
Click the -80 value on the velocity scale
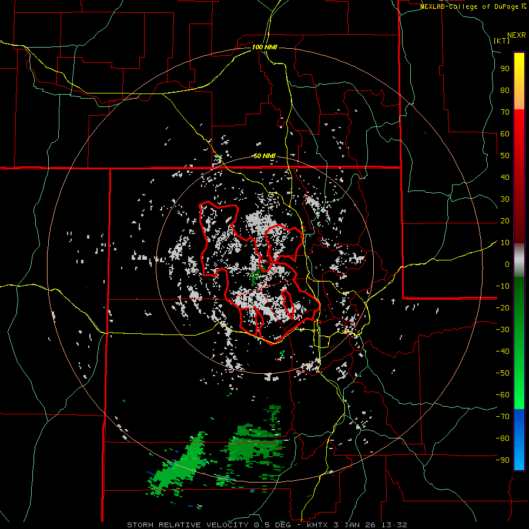coord(503,438)
